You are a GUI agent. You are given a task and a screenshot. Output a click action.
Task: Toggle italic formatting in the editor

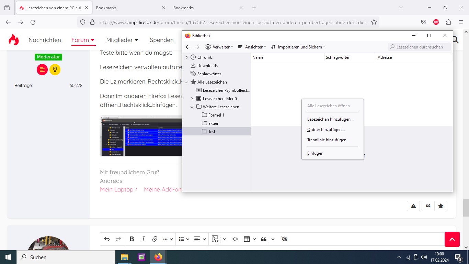[143, 239]
